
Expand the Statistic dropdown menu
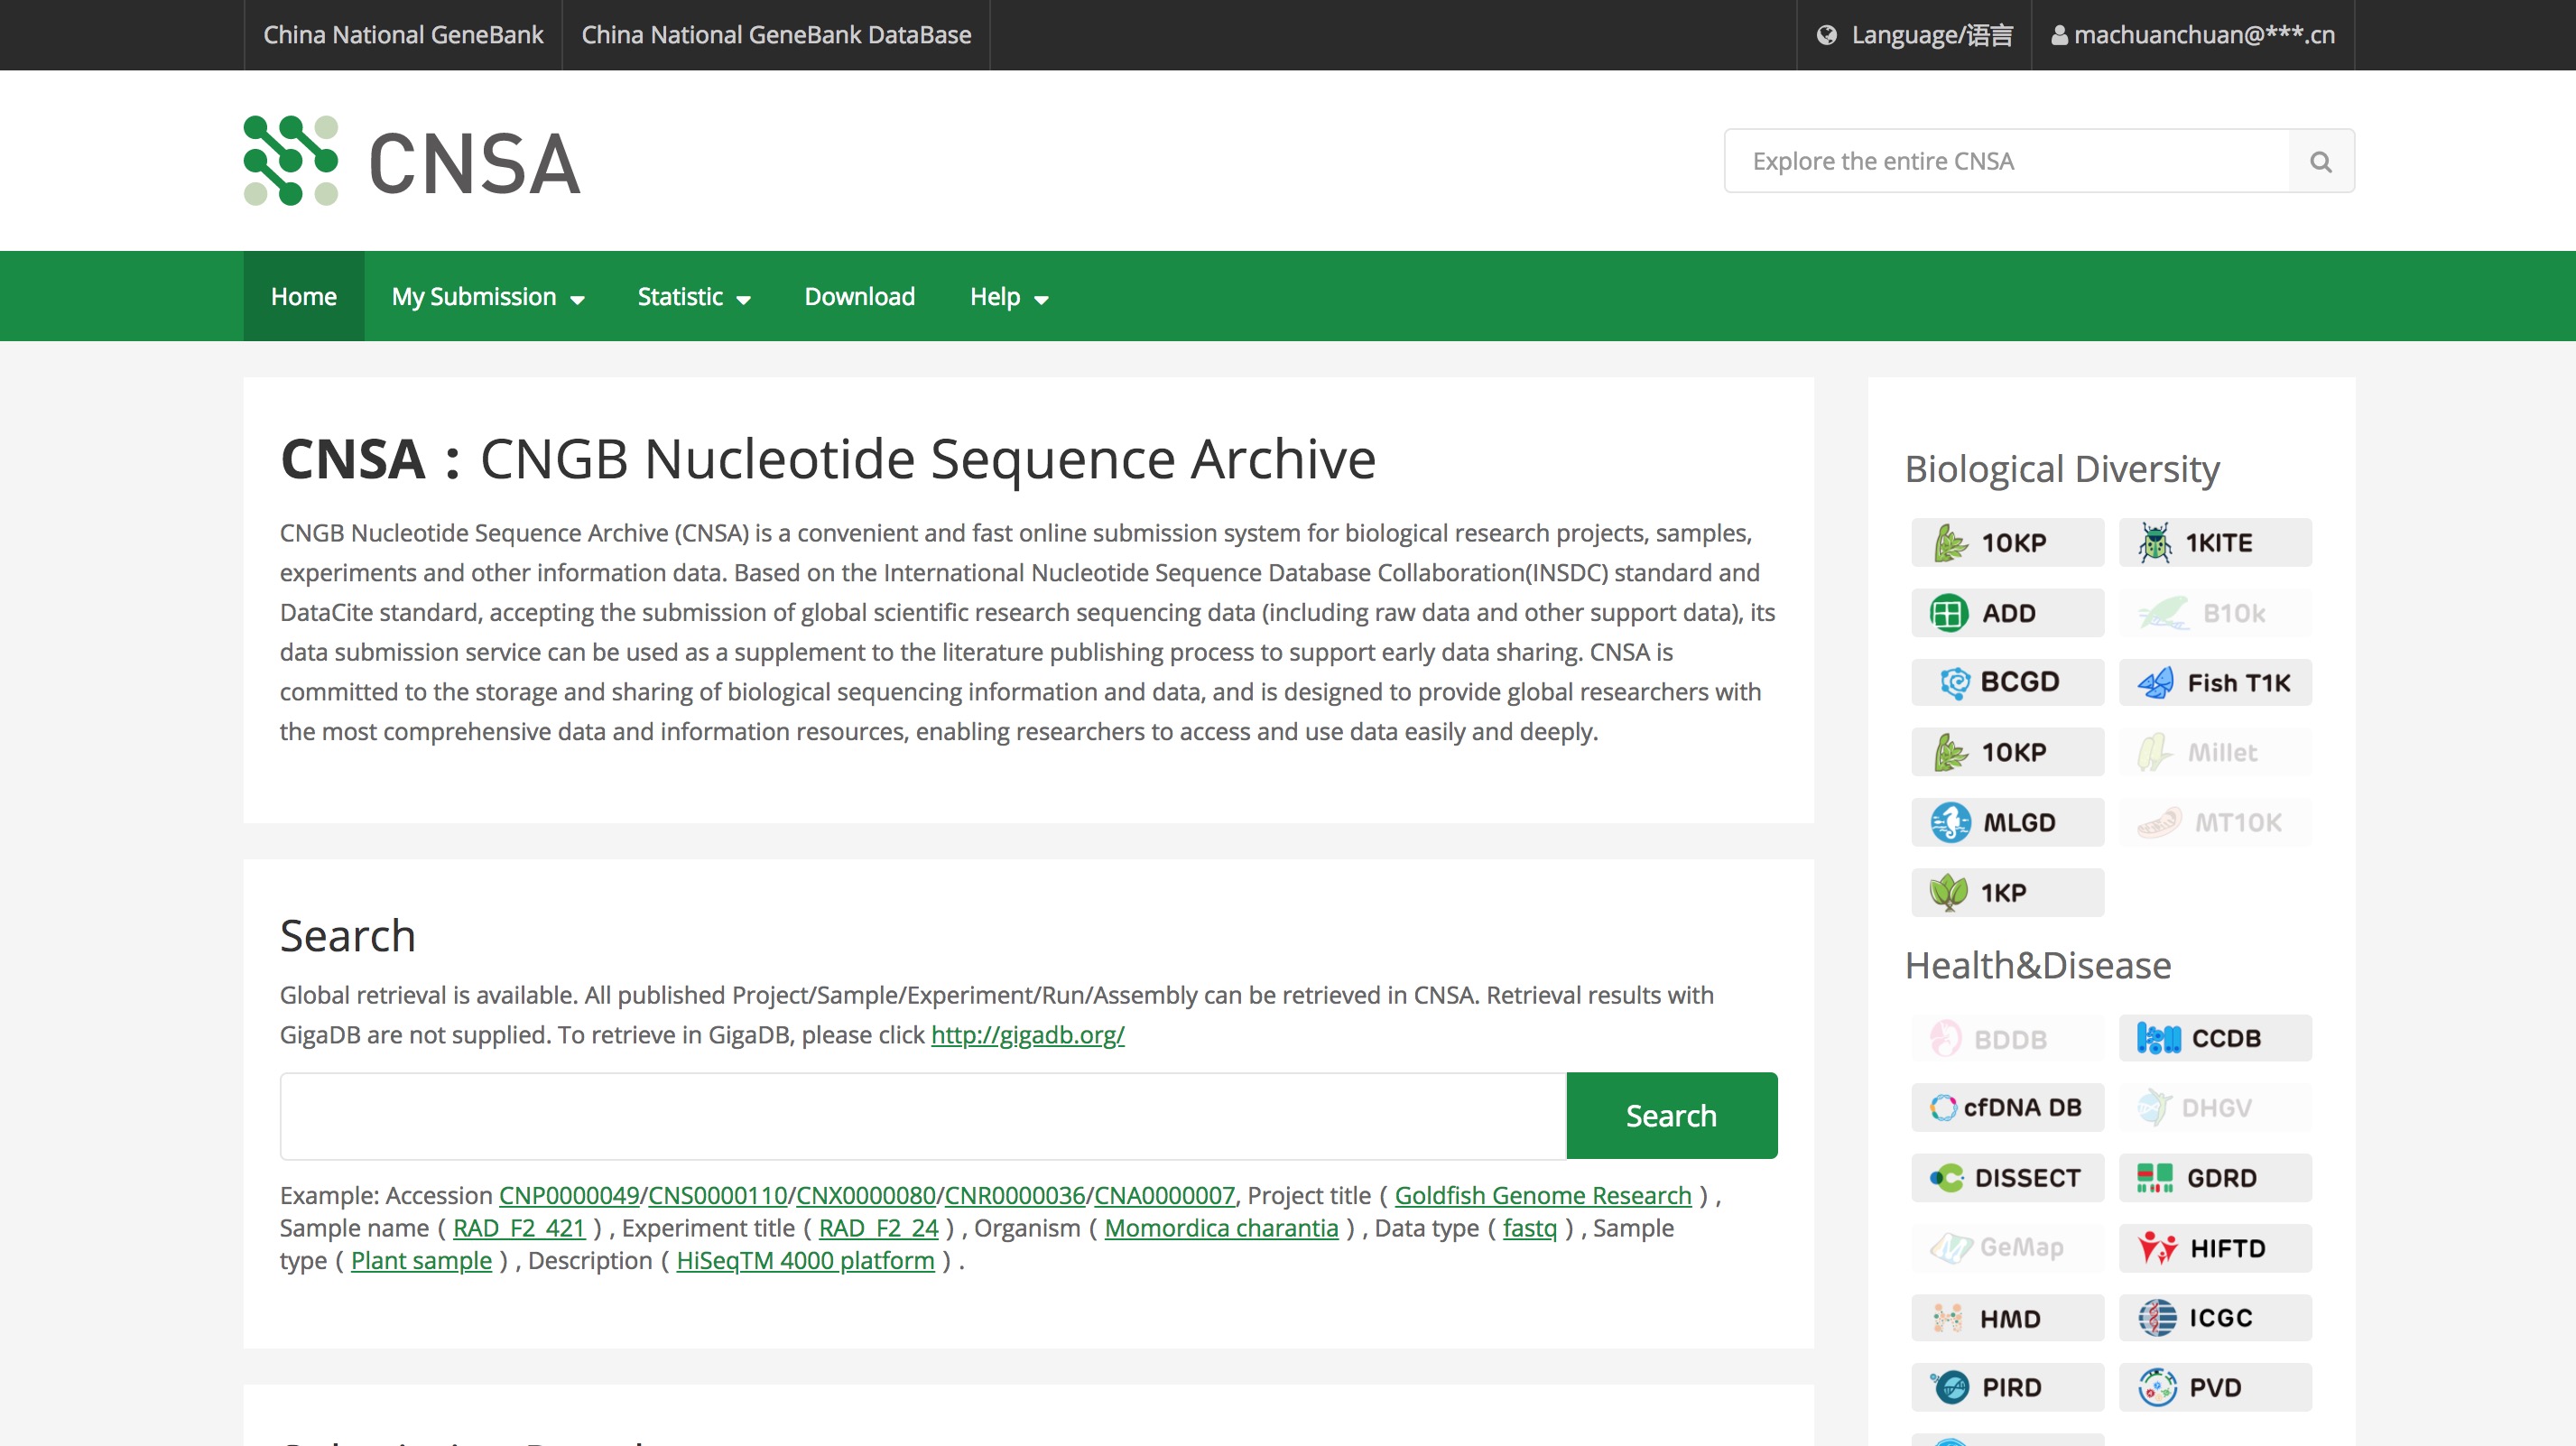tap(694, 297)
